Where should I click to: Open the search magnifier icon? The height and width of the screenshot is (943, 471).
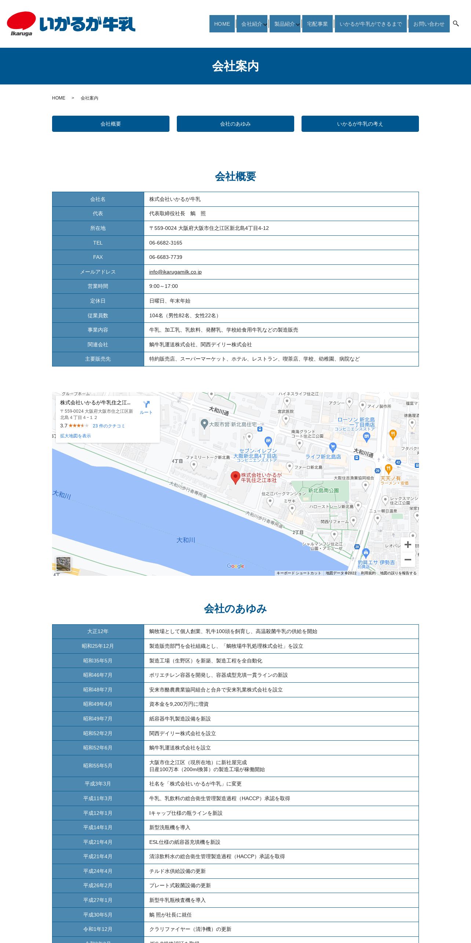(x=456, y=24)
